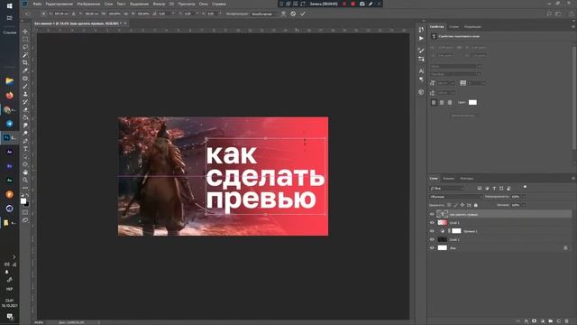Select the Pen tool
Viewport: 577px width, 325px height.
25,141
